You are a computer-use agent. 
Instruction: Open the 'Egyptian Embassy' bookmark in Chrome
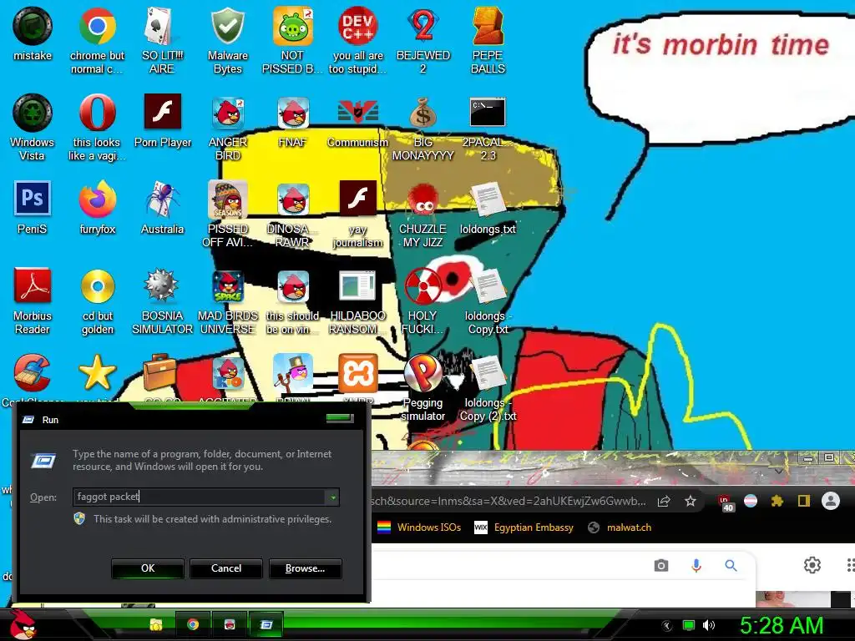pos(524,527)
